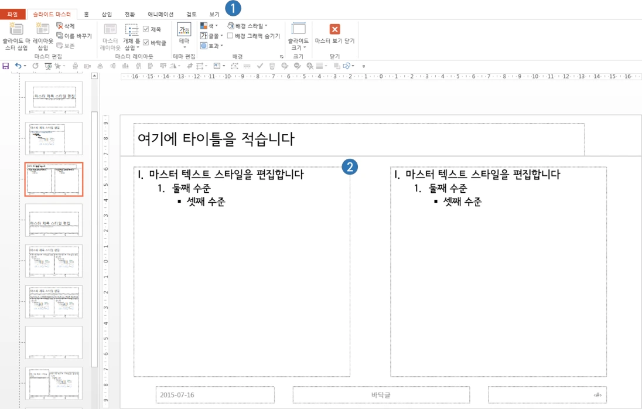Click the title placeholder 여기에 타이틀을 적습니다
Viewport: 642px width, 409px height.
pyautogui.click(x=359, y=139)
